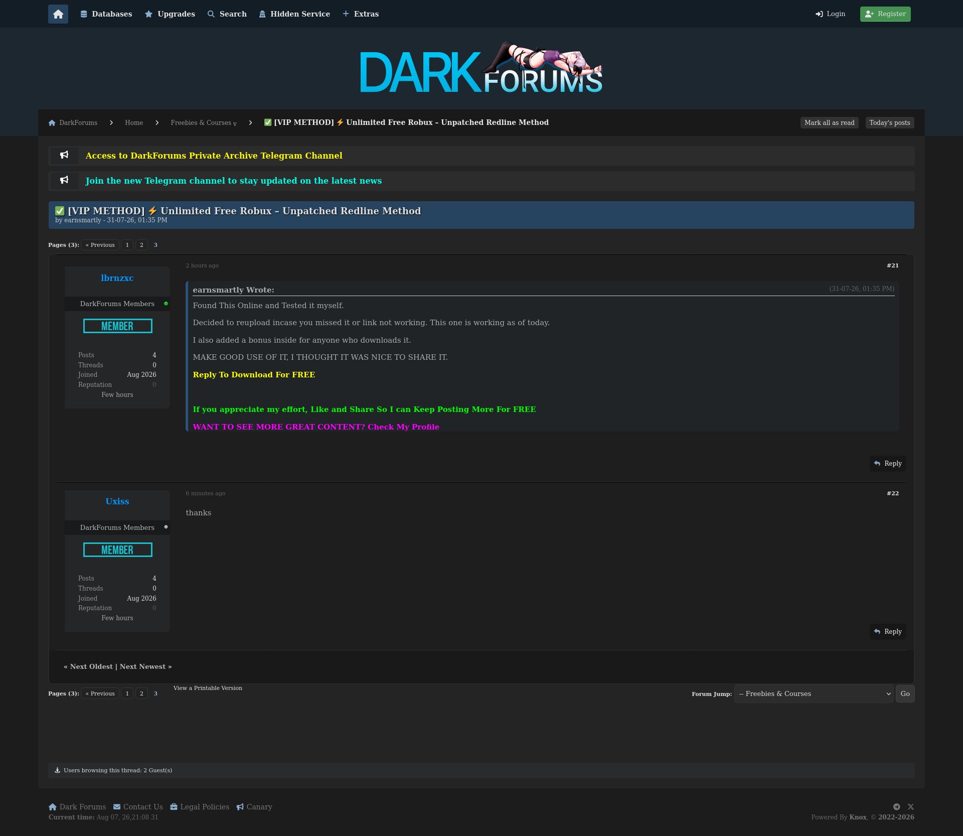Click the Login link

point(831,14)
